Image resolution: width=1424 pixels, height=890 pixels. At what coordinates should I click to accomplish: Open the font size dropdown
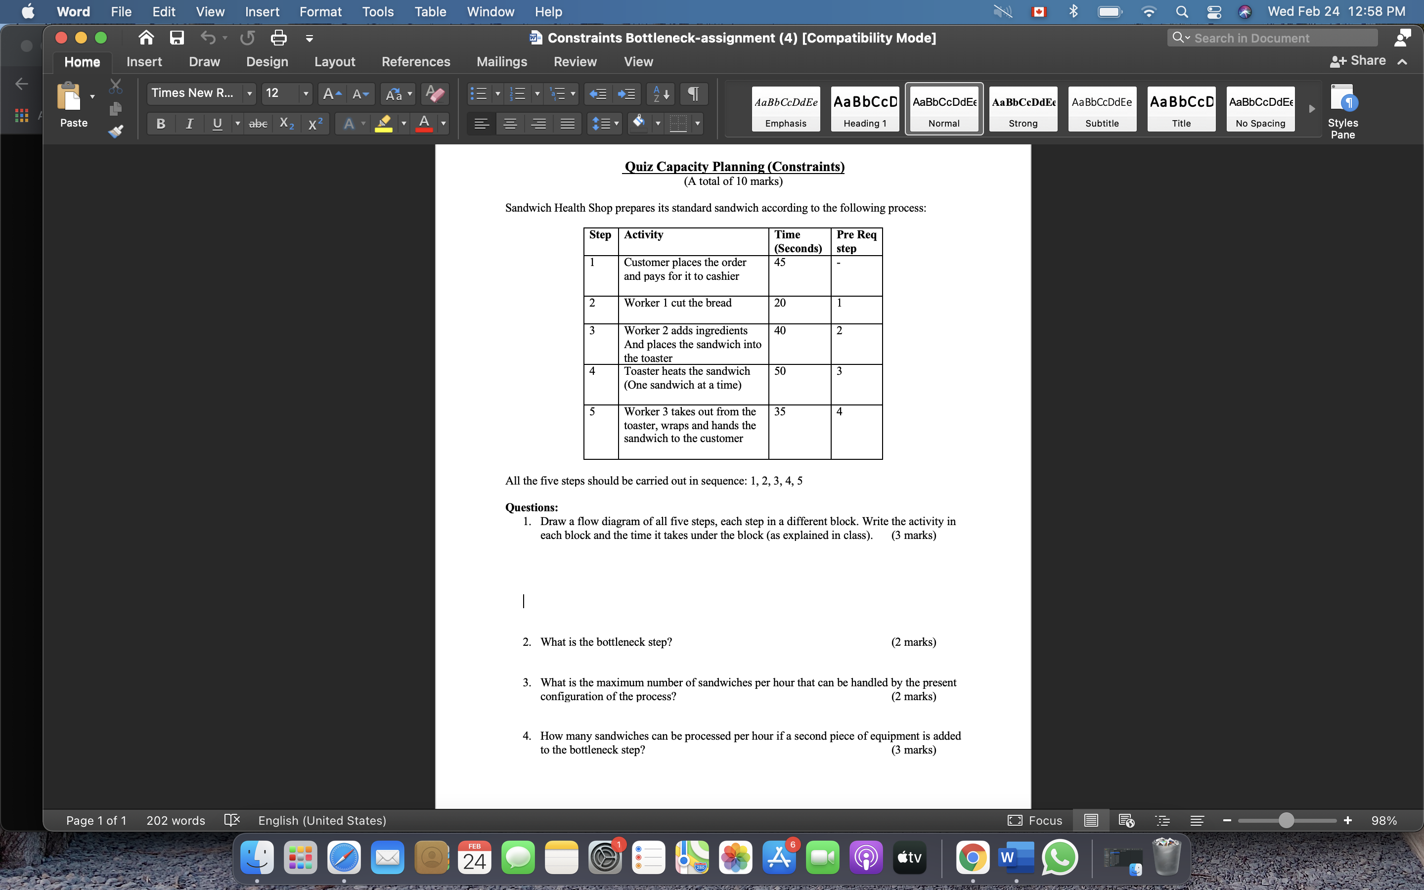click(306, 93)
